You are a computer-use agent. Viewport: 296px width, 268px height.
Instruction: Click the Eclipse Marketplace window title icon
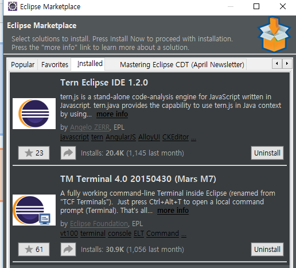(13, 6)
